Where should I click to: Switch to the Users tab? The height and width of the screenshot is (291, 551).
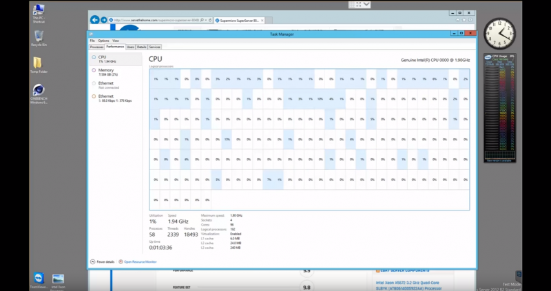(x=130, y=47)
